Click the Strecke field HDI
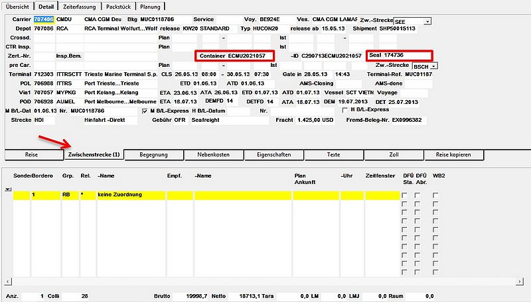 point(44,120)
